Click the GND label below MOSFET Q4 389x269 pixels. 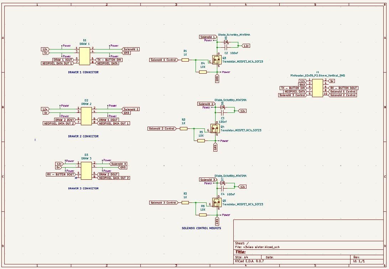coord(215,147)
